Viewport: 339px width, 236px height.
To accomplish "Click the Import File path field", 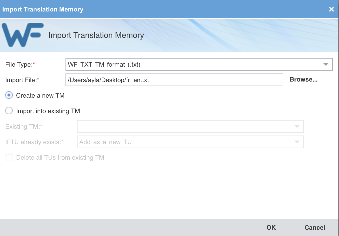I will pos(174,80).
